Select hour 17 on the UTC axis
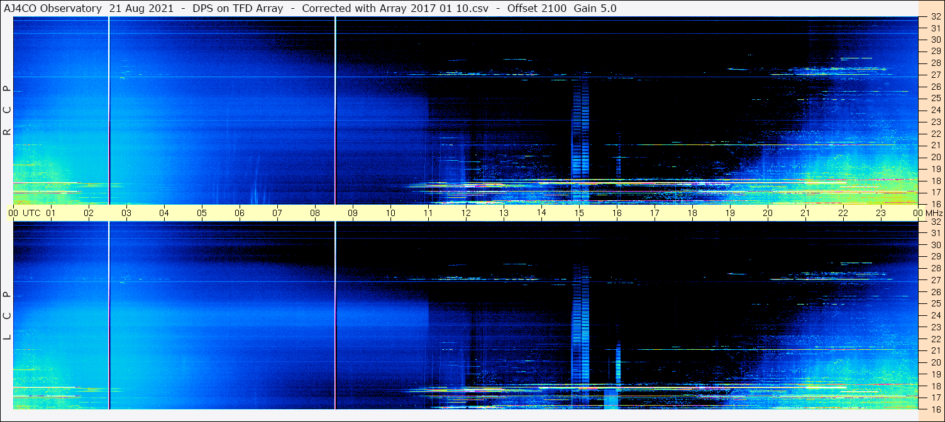Viewport: 945px width, 422px height. pos(655,213)
